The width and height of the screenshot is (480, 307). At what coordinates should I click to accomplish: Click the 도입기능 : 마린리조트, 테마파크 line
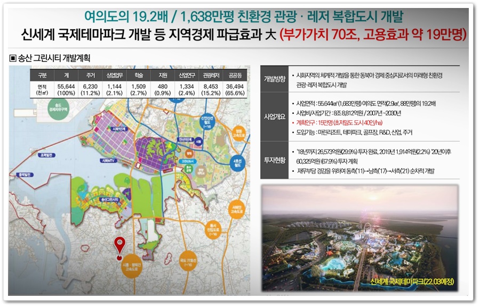354,132
